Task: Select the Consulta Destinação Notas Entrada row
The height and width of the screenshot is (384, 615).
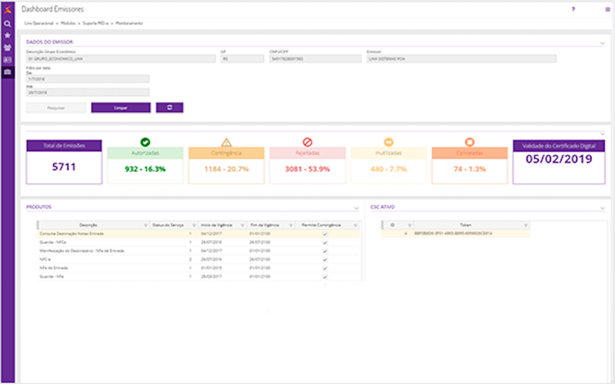Action: click(198, 234)
